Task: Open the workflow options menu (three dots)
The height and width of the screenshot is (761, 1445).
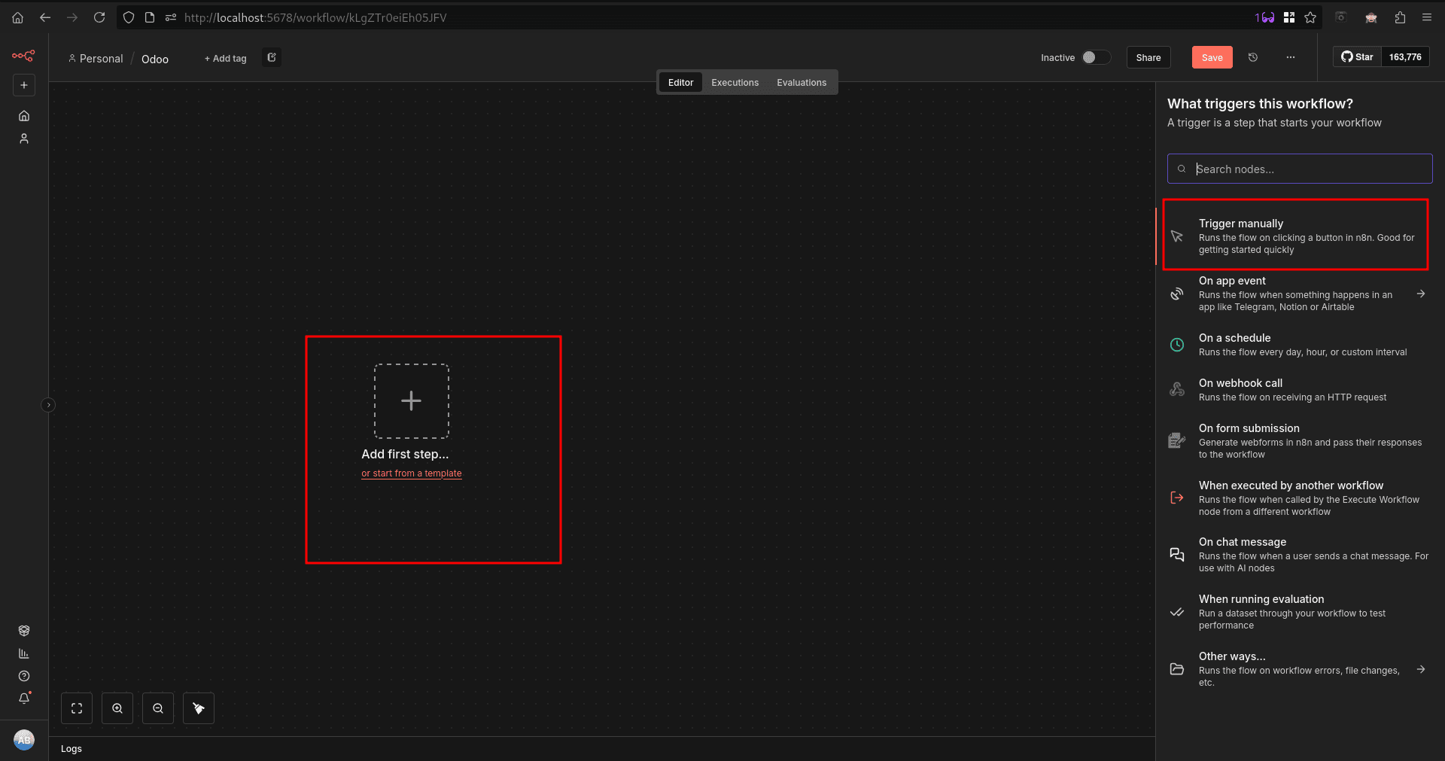Action: pyautogui.click(x=1291, y=57)
